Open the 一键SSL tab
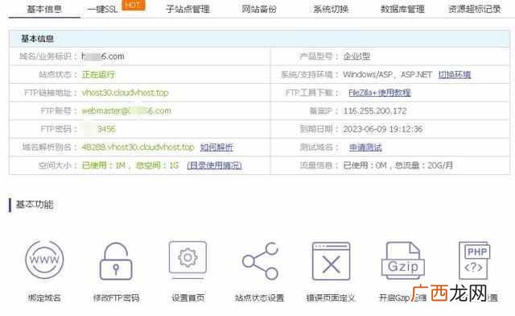515x316 pixels. pos(102,9)
